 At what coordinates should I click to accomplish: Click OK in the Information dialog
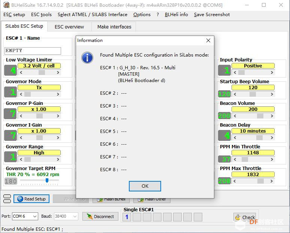coord(145,186)
